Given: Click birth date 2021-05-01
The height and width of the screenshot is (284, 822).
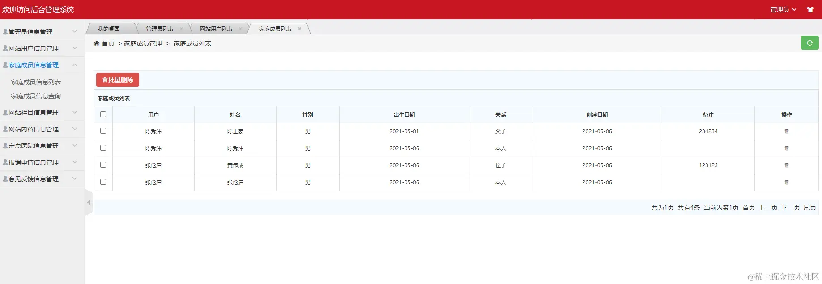Looking at the screenshot, I should 404,131.
